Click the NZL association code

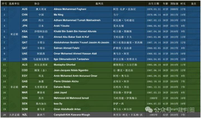(25, 115)
